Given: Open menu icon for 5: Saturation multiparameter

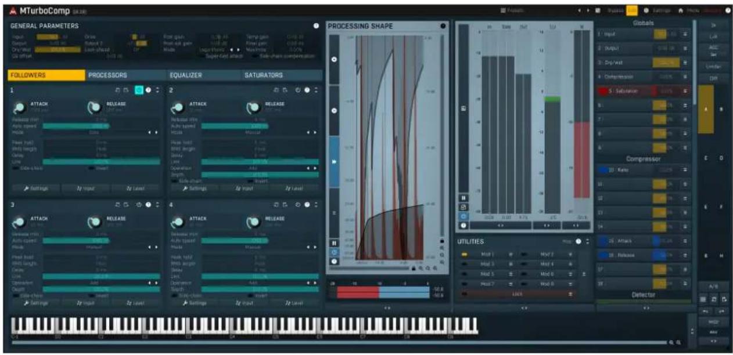Looking at the screenshot, I should 685,91.
